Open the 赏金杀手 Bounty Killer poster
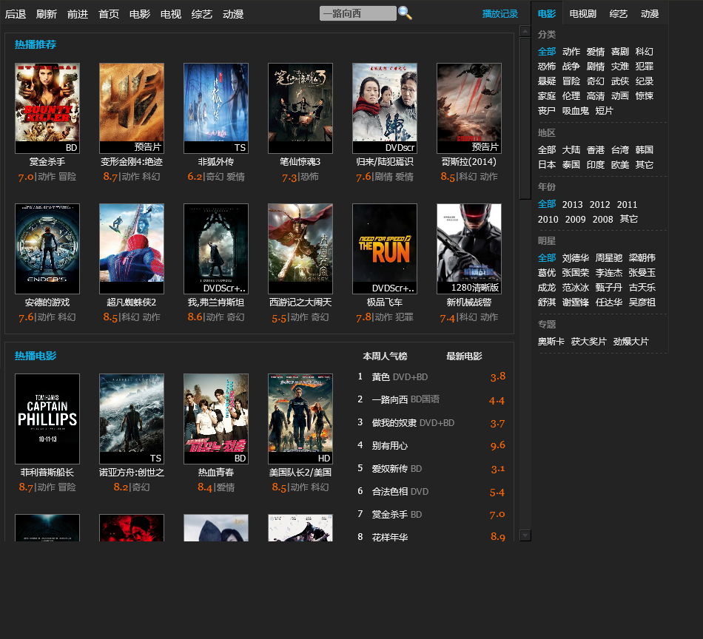This screenshot has height=639, width=703. click(47, 108)
